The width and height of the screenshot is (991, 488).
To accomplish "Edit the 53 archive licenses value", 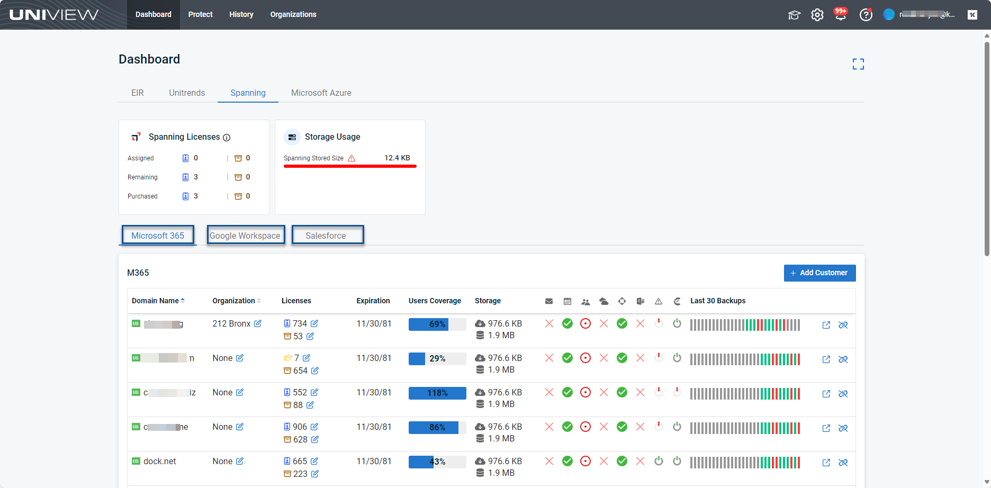I will 310,336.
